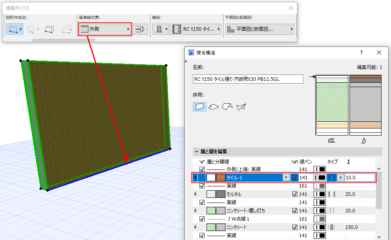Click the drag handle of the タイル-1 row
Screen dimensions: 391x240
pyautogui.click(x=195, y=178)
